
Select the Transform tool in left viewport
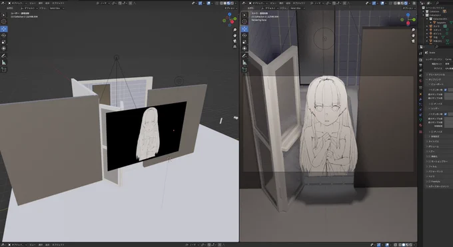click(x=4, y=49)
